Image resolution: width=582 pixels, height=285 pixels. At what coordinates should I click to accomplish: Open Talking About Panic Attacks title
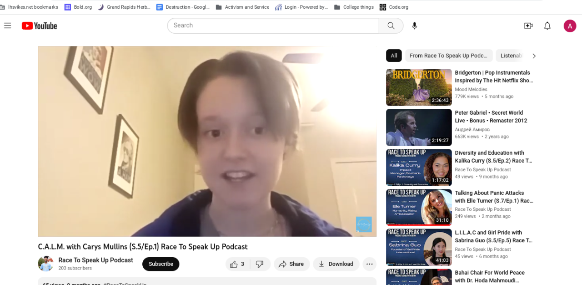tap(494, 197)
